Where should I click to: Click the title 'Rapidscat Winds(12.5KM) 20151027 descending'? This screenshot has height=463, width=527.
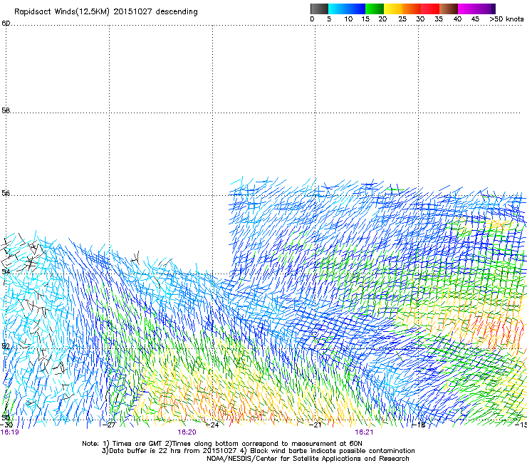106,12
